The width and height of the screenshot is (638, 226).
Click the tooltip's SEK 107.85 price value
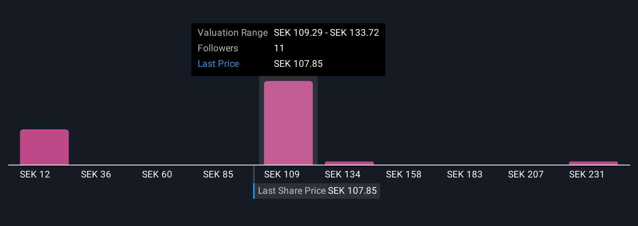(x=298, y=64)
